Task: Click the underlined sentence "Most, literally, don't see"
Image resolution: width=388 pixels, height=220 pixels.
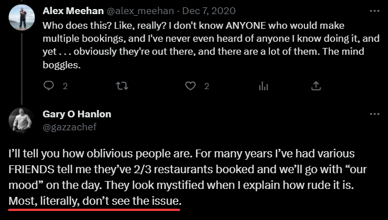Action: pyautogui.click(x=95, y=201)
